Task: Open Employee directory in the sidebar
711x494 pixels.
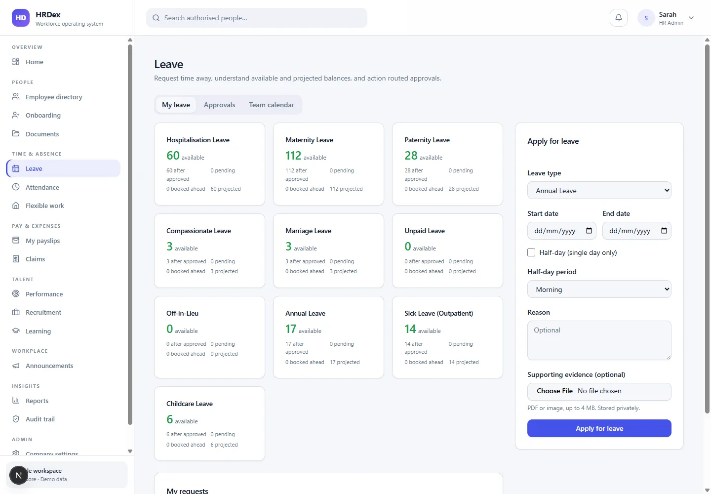Action: pyautogui.click(x=63, y=97)
